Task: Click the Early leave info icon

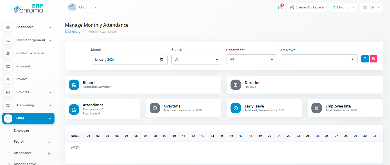Action: [x=236, y=108]
